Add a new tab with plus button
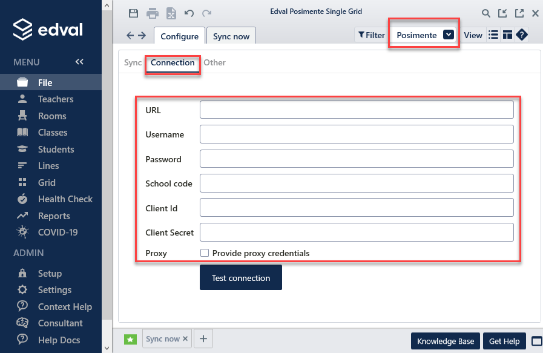543x353 pixels. coord(203,339)
